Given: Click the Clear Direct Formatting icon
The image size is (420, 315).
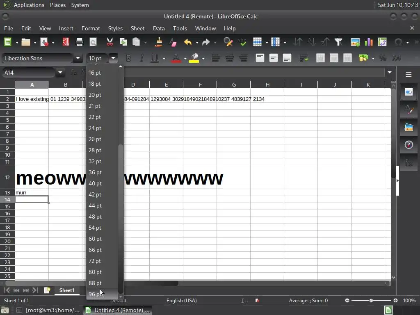Looking at the screenshot, I should click(x=173, y=42).
